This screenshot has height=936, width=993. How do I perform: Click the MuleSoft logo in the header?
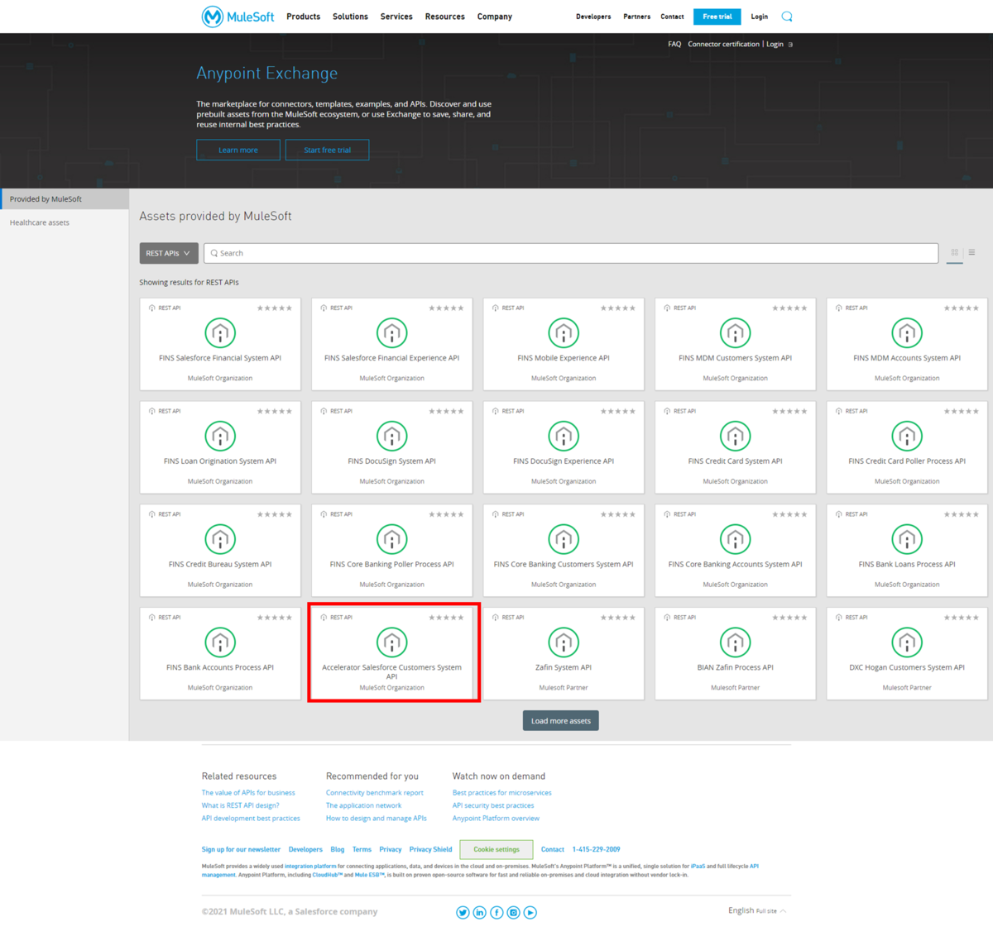(237, 17)
